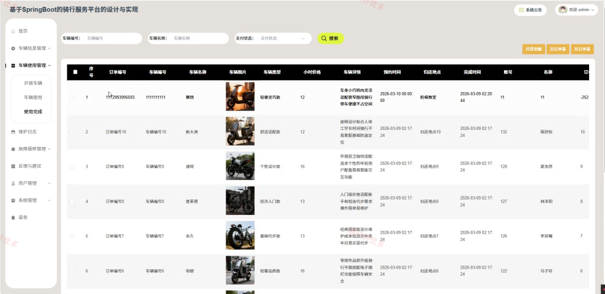The height and width of the screenshot is (294, 605).
Task: Open the 系统公告 button
Action: point(530,10)
